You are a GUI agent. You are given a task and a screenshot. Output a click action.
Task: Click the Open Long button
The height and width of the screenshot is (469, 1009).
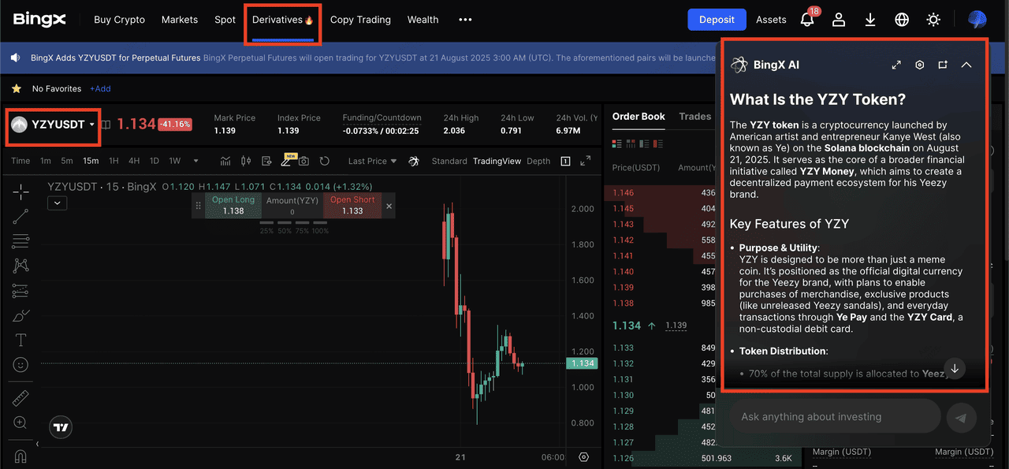point(233,206)
